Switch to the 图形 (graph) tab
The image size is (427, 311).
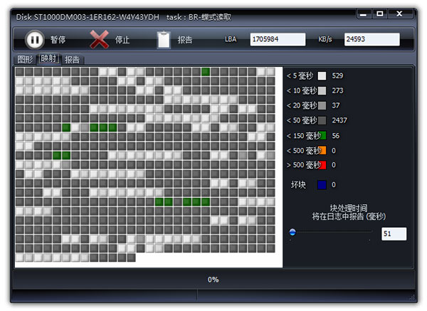tap(25, 59)
